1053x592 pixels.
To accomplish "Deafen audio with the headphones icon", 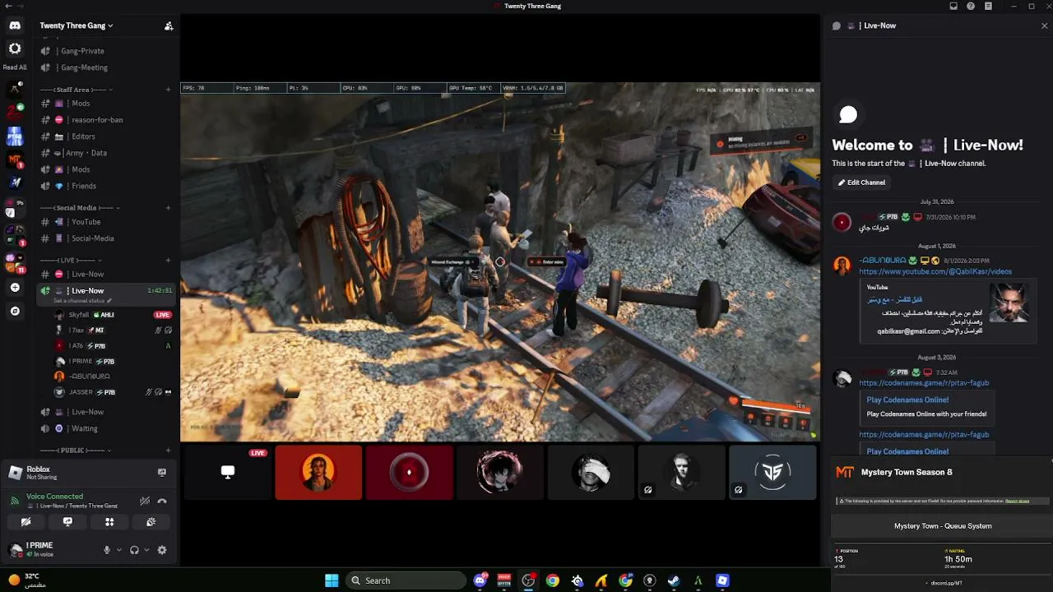I will (134, 550).
